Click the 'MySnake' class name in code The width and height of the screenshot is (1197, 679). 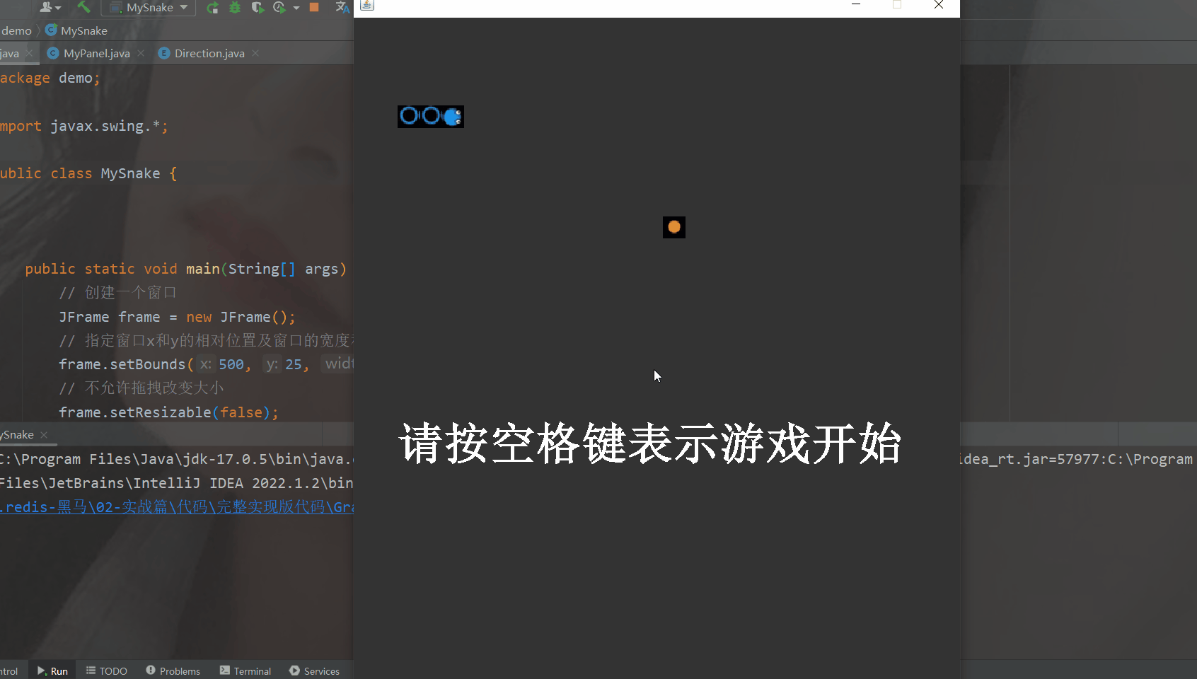click(x=130, y=173)
